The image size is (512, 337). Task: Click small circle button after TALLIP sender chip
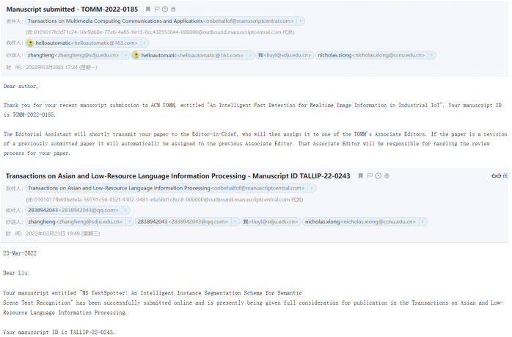[x=312, y=189]
